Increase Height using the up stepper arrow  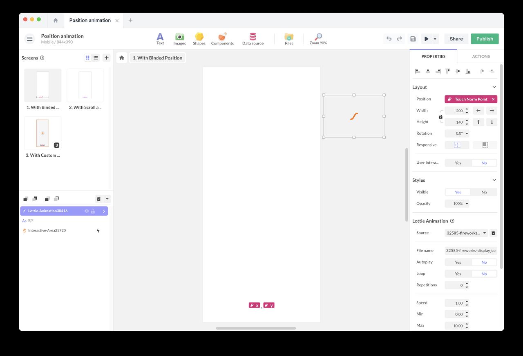point(467,120)
